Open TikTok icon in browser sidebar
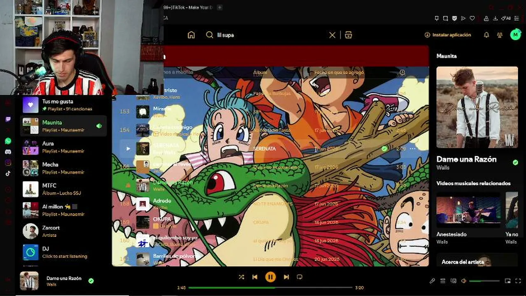 click(x=8, y=173)
